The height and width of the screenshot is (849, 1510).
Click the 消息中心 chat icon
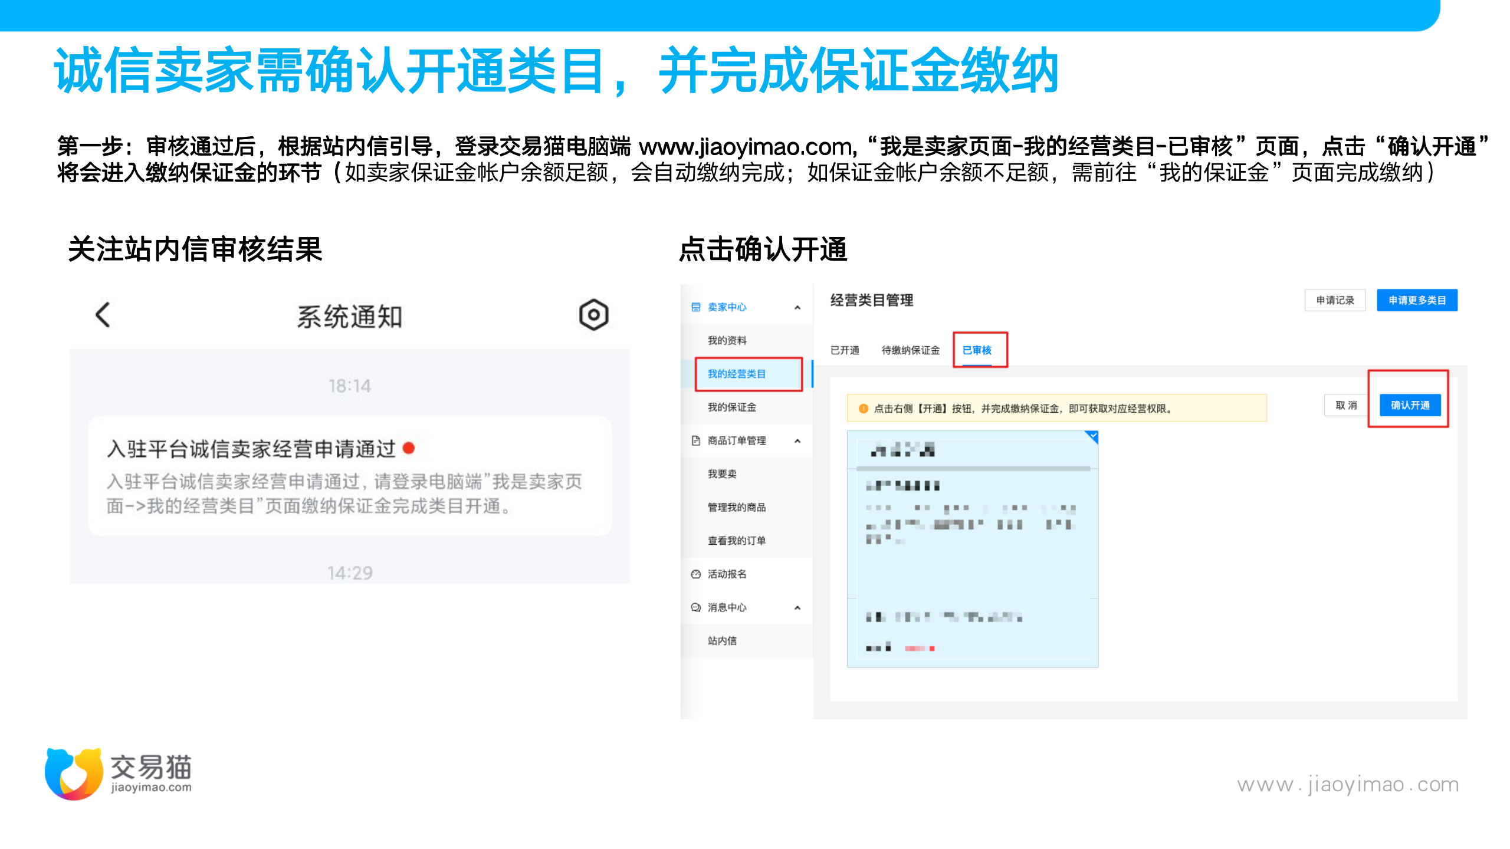coord(696,607)
